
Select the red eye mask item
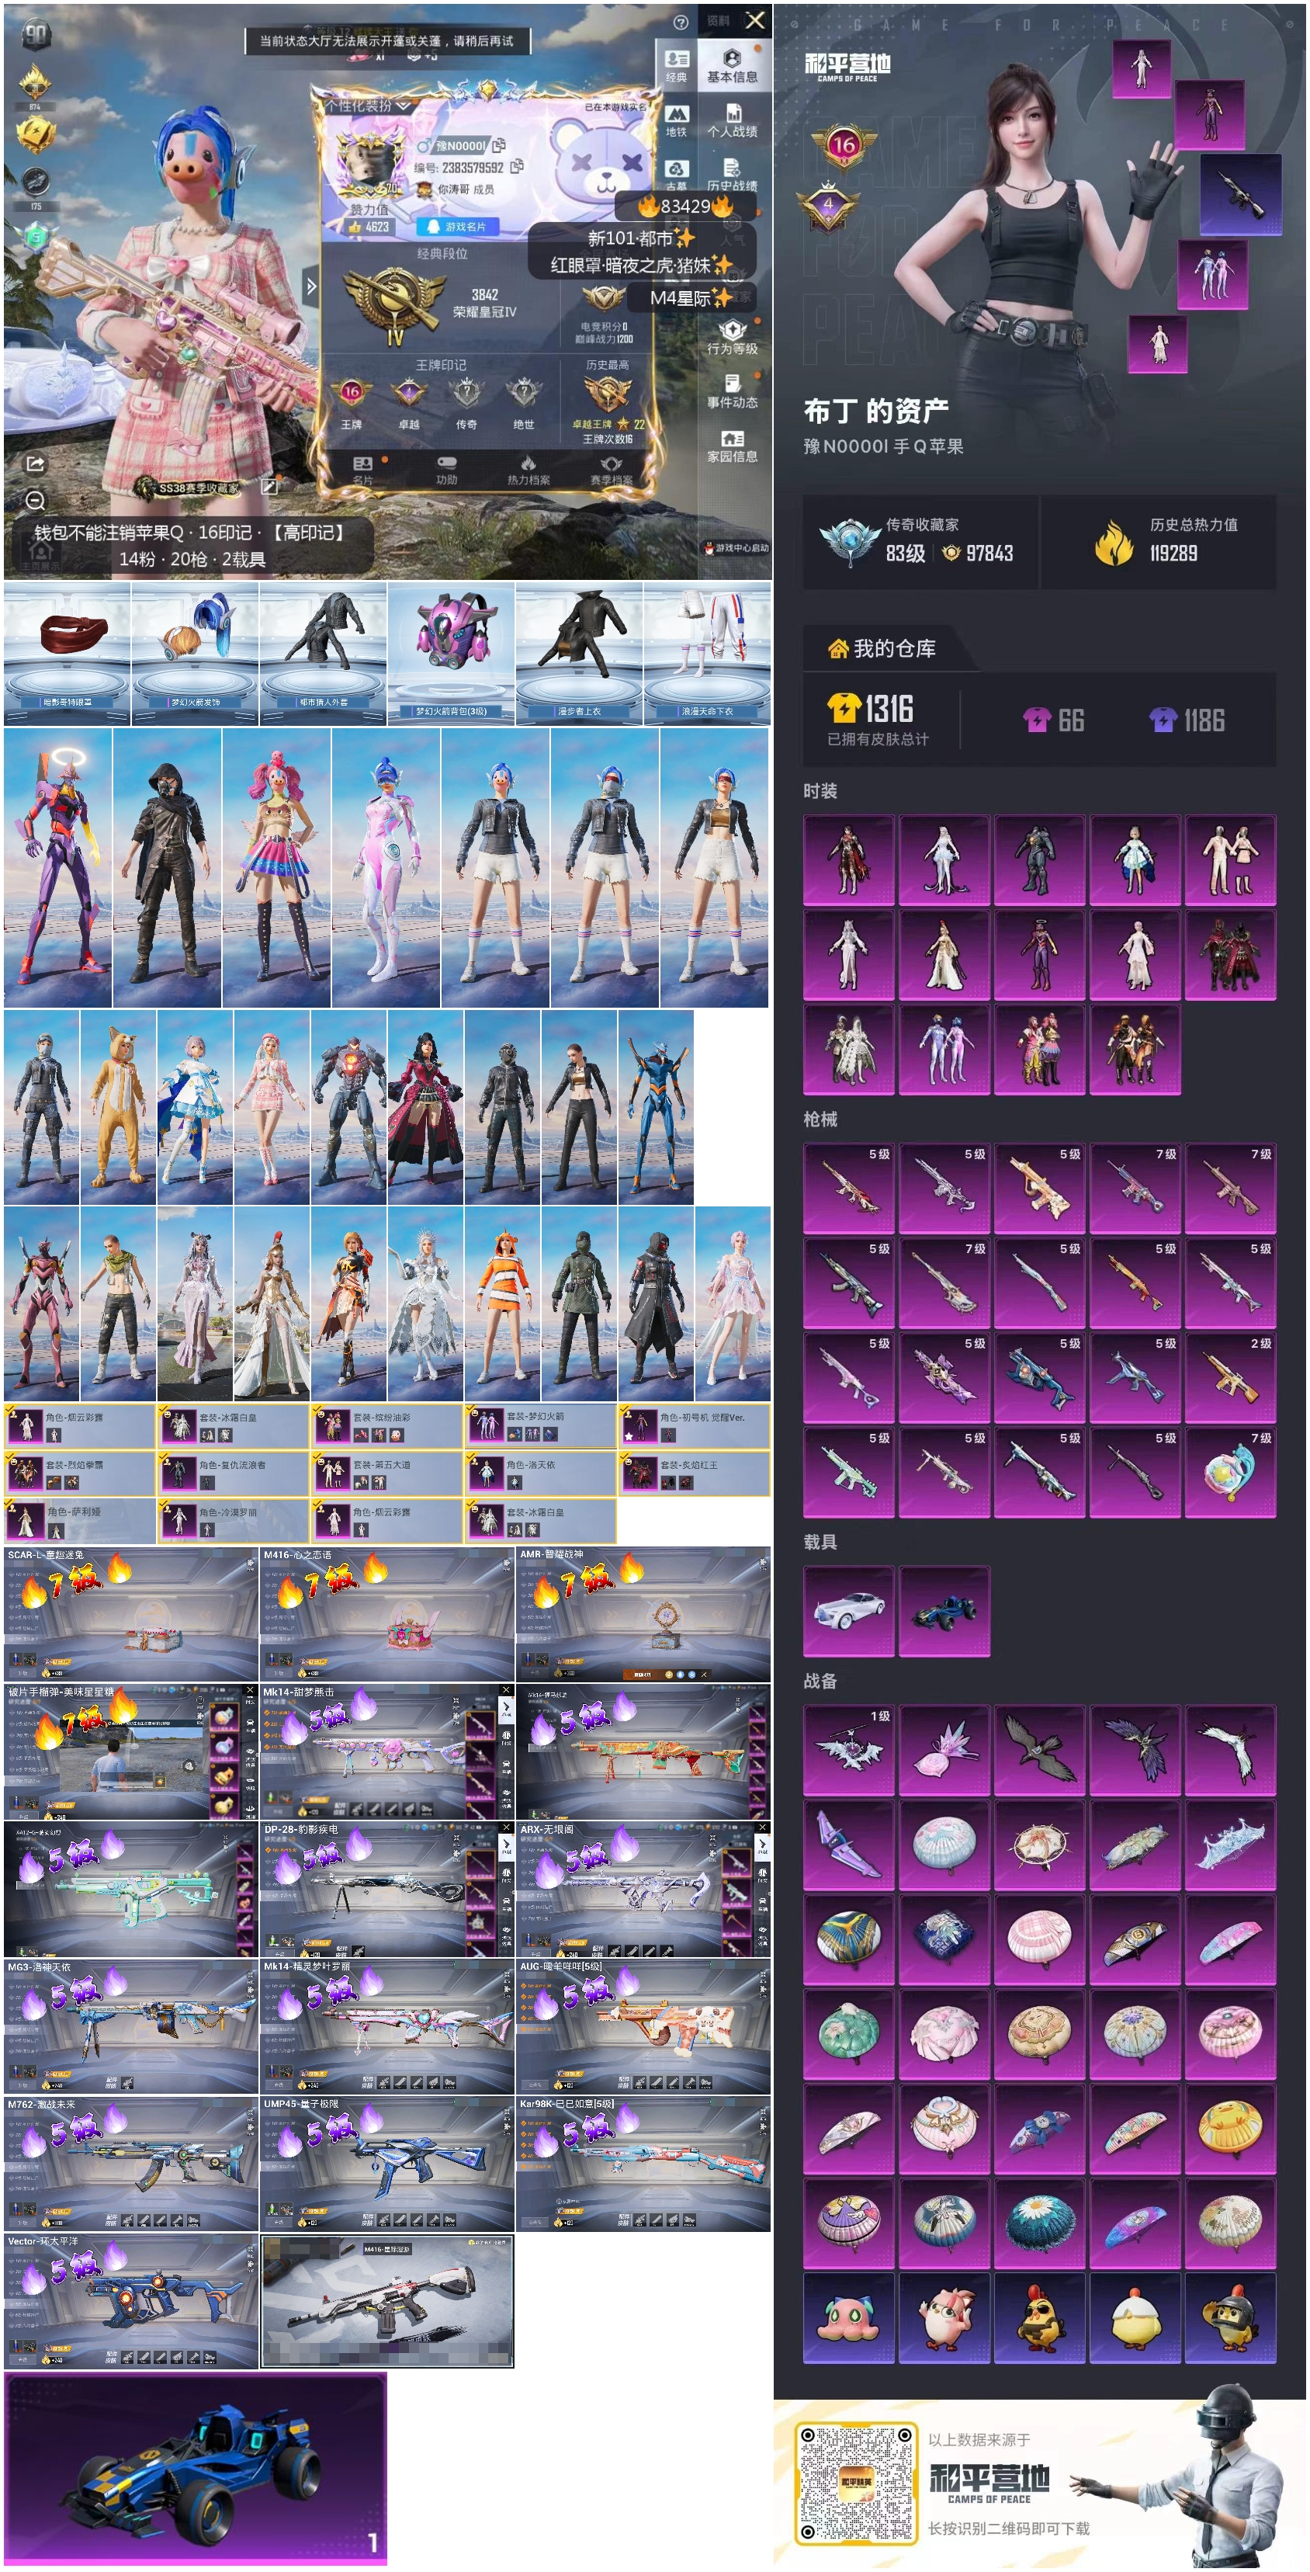[67, 653]
